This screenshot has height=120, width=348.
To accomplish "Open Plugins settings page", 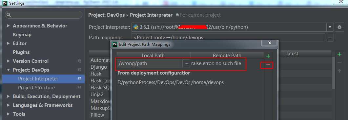I will point(21,52).
